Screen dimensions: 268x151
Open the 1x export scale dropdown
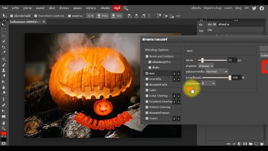(x=90, y=16)
